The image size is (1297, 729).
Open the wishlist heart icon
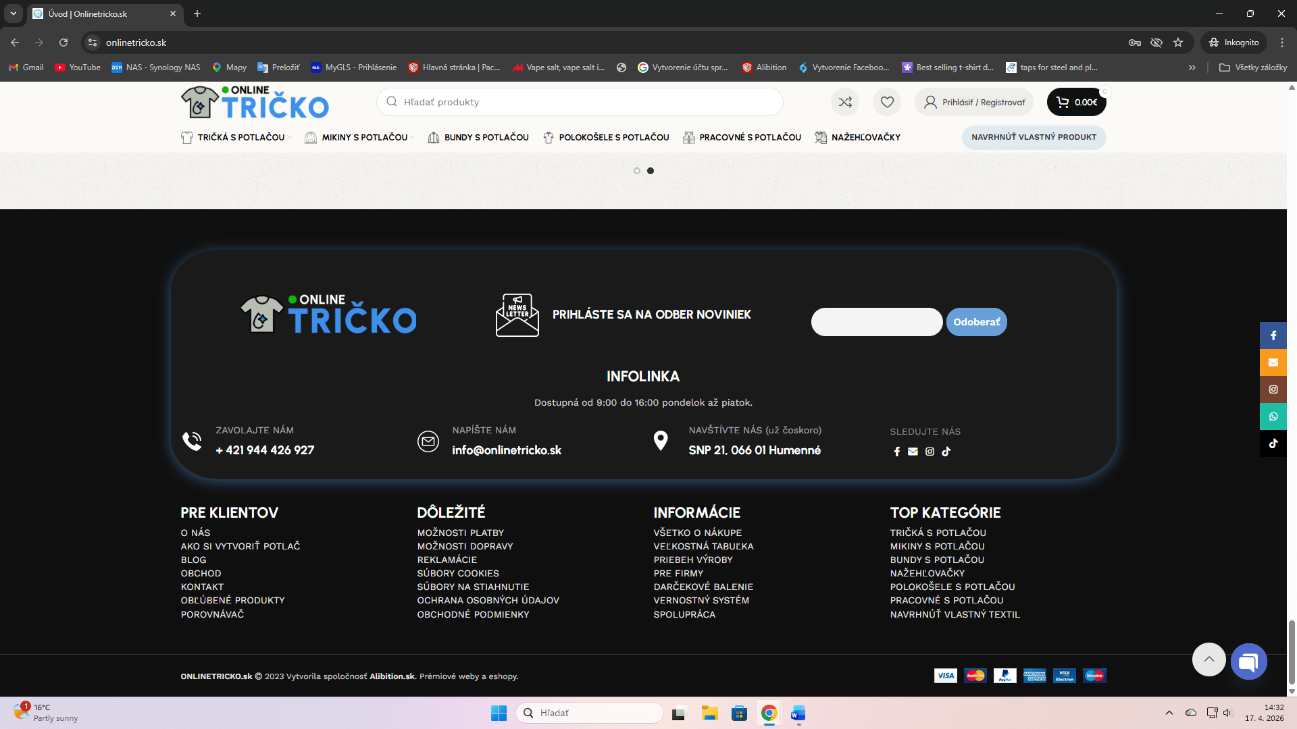coord(887,102)
